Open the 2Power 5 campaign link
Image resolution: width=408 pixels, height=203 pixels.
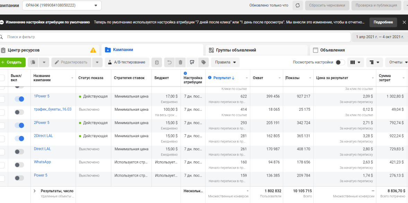click(x=42, y=122)
